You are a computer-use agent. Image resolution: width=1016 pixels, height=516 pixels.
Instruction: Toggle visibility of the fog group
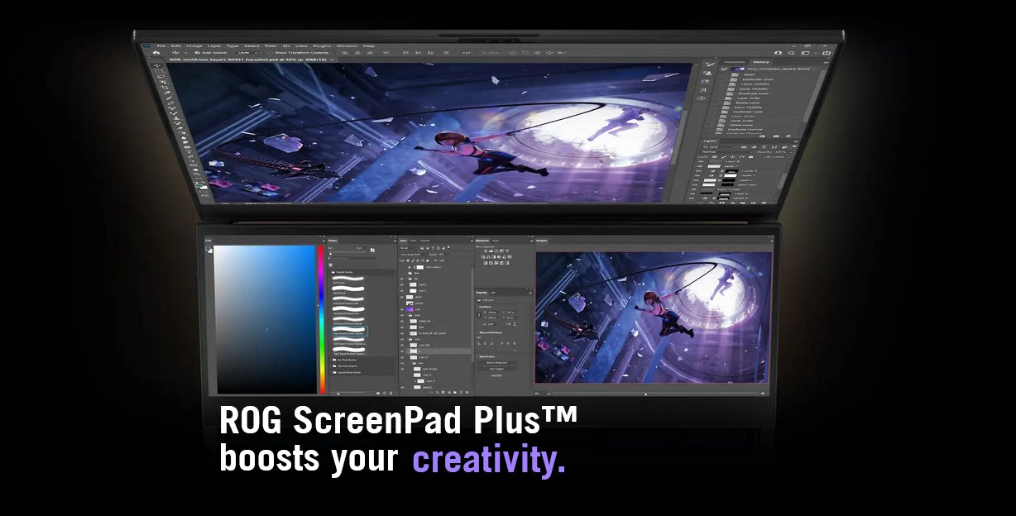coord(402,279)
